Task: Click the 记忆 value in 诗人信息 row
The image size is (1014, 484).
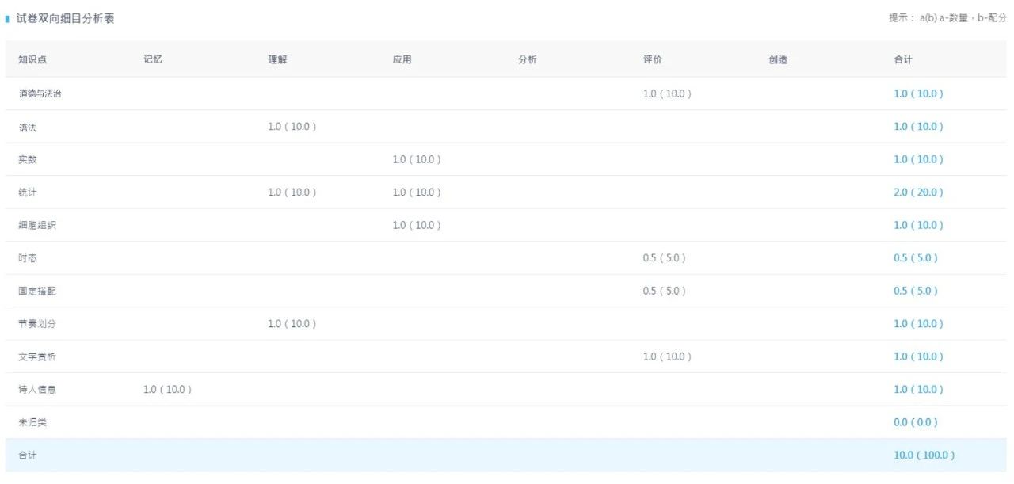Action: click(167, 390)
